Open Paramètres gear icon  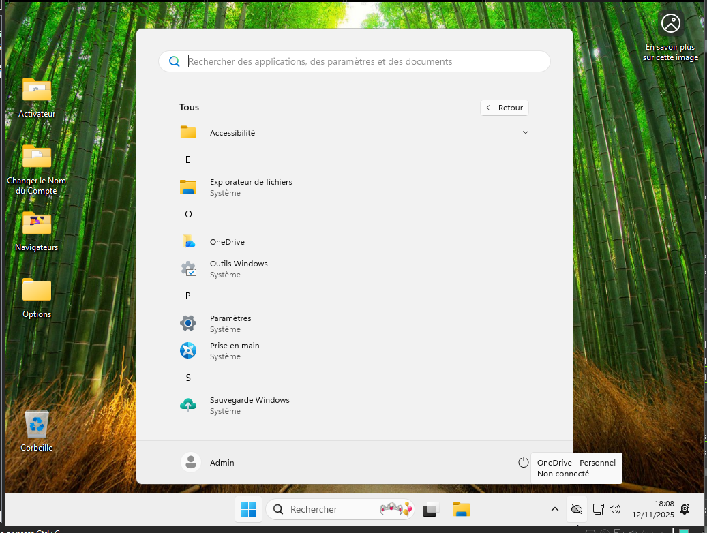tap(188, 323)
